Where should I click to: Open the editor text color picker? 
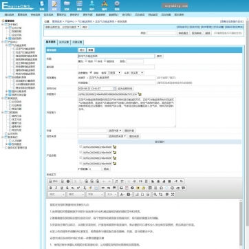122,195
